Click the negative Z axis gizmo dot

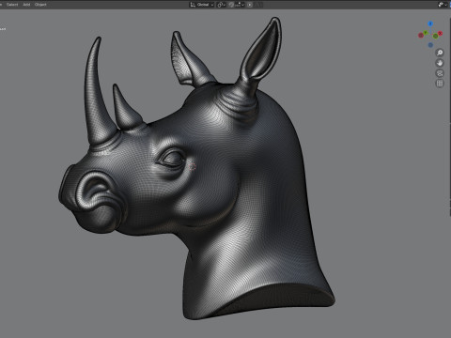click(x=430, y=45)
